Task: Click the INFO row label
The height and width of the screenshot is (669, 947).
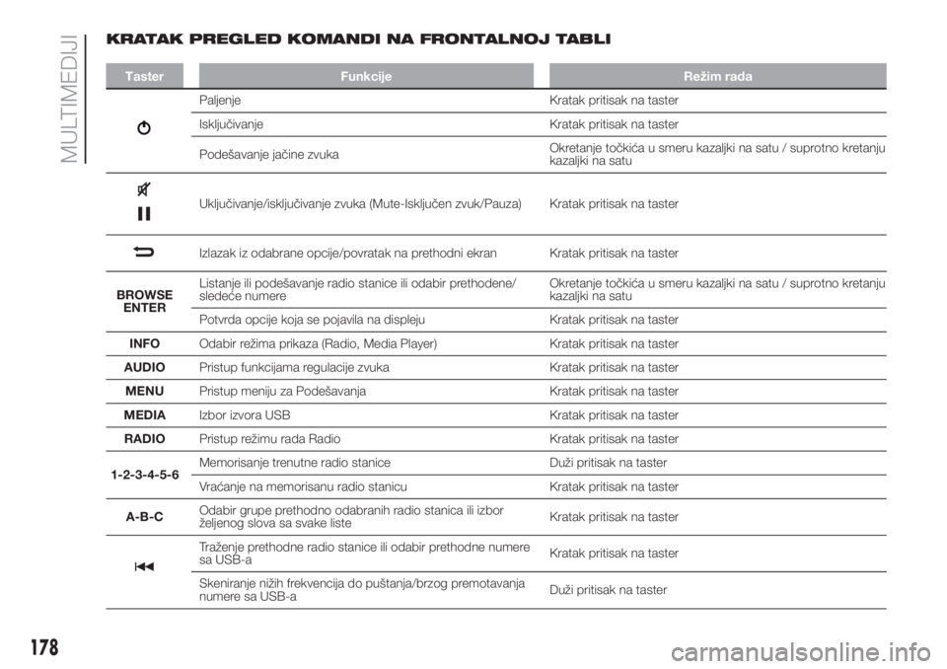Action: pos(144,343)
